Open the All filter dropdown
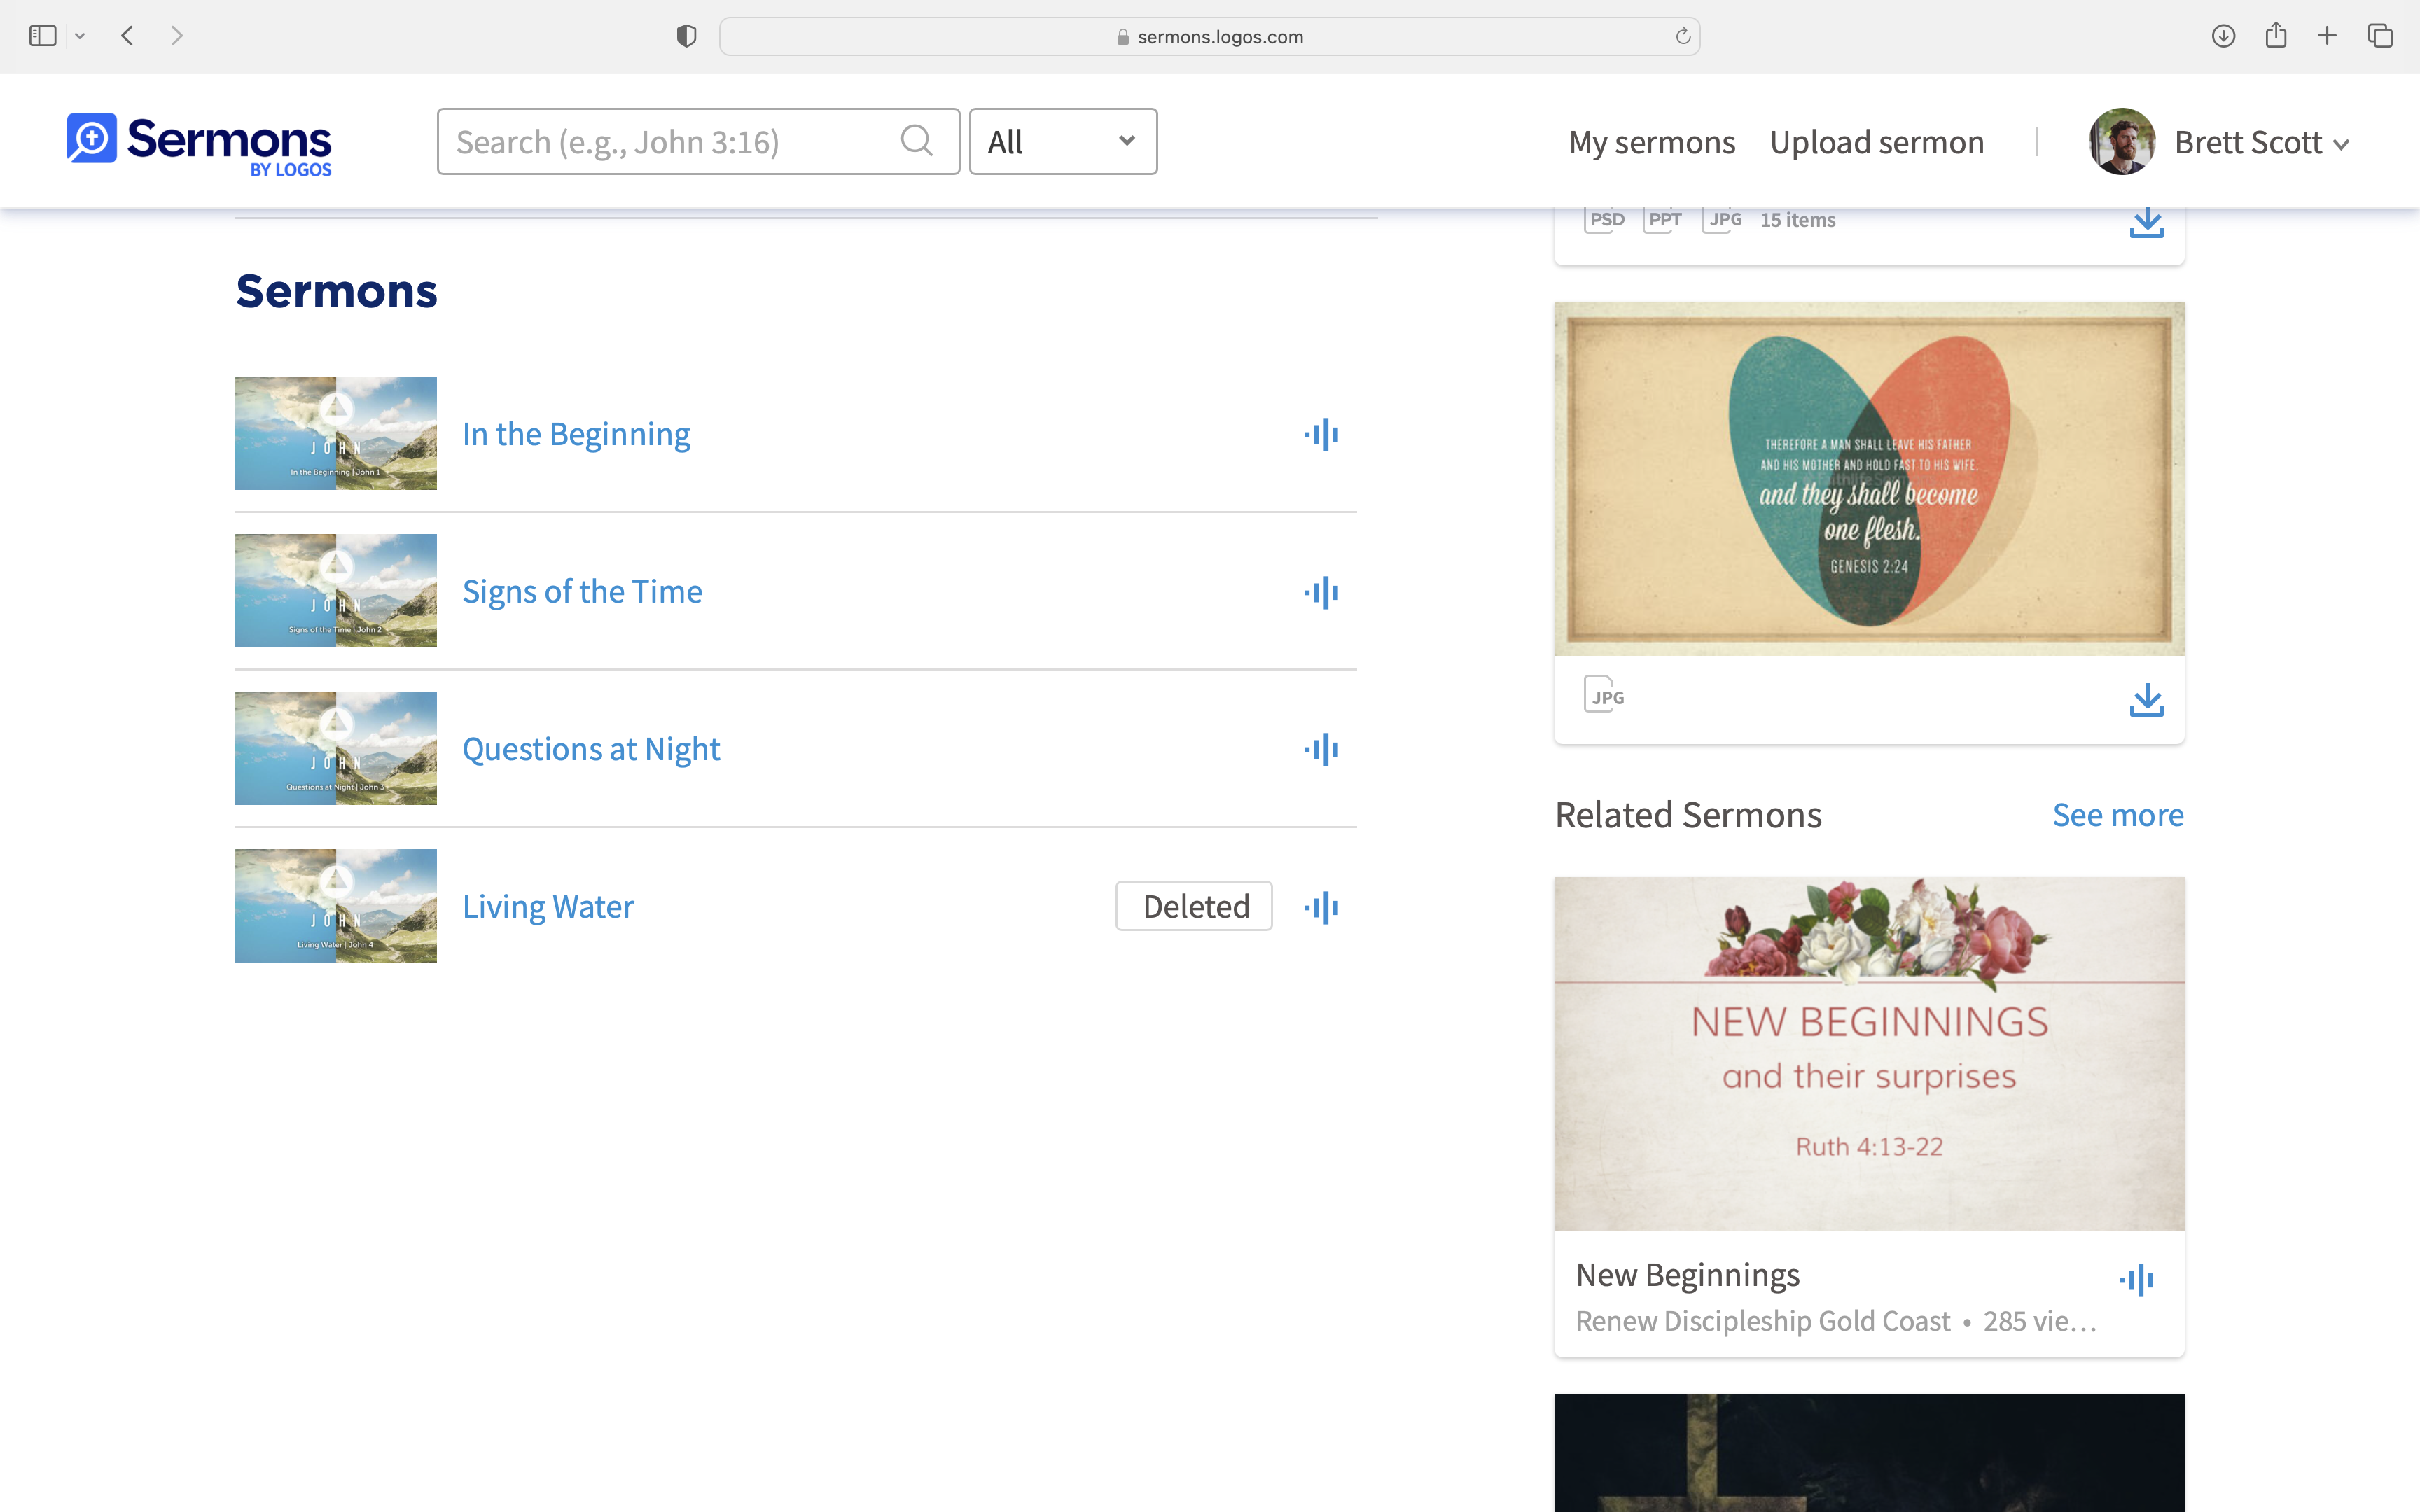 pyautogui.click(x=1063, y=141)
